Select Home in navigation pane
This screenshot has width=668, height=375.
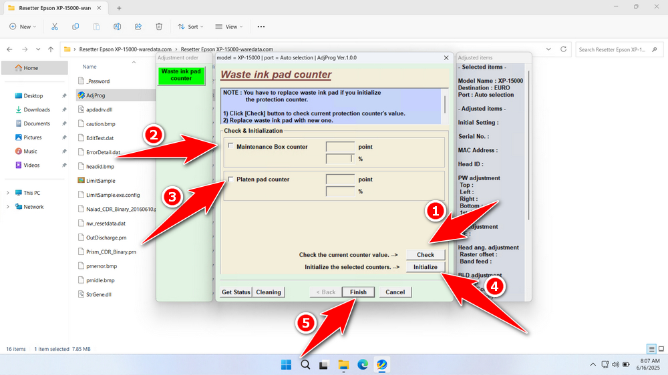tap(35, 67)
